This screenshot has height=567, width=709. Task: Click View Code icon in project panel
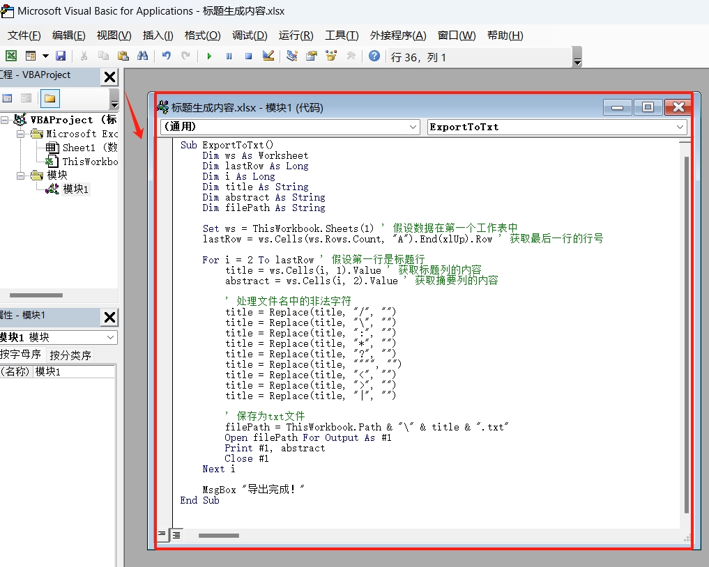(7, 98)
